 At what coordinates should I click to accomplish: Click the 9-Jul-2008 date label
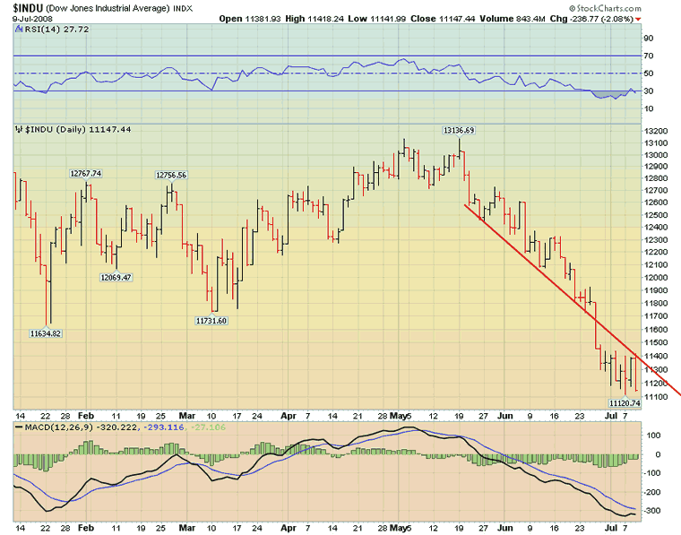pos(32,19)
